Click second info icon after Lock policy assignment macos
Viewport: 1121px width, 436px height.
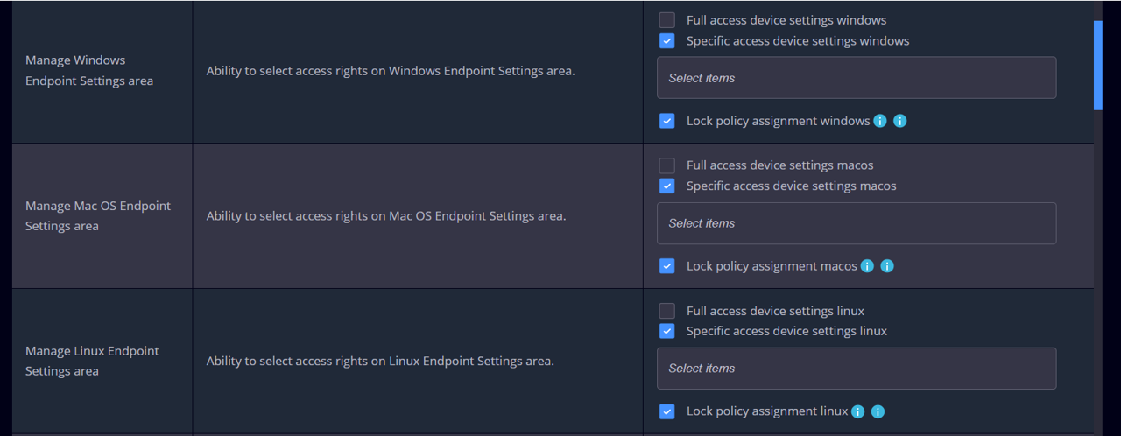[887, 266]
